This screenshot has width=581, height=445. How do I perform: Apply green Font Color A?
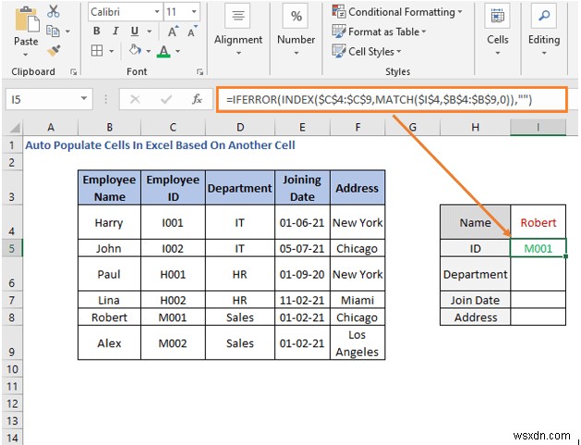[x=163, y=51]
